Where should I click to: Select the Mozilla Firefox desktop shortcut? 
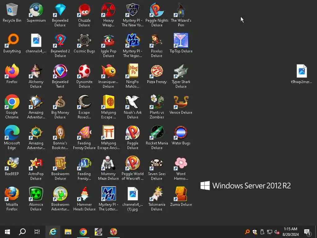coord(12,199)
